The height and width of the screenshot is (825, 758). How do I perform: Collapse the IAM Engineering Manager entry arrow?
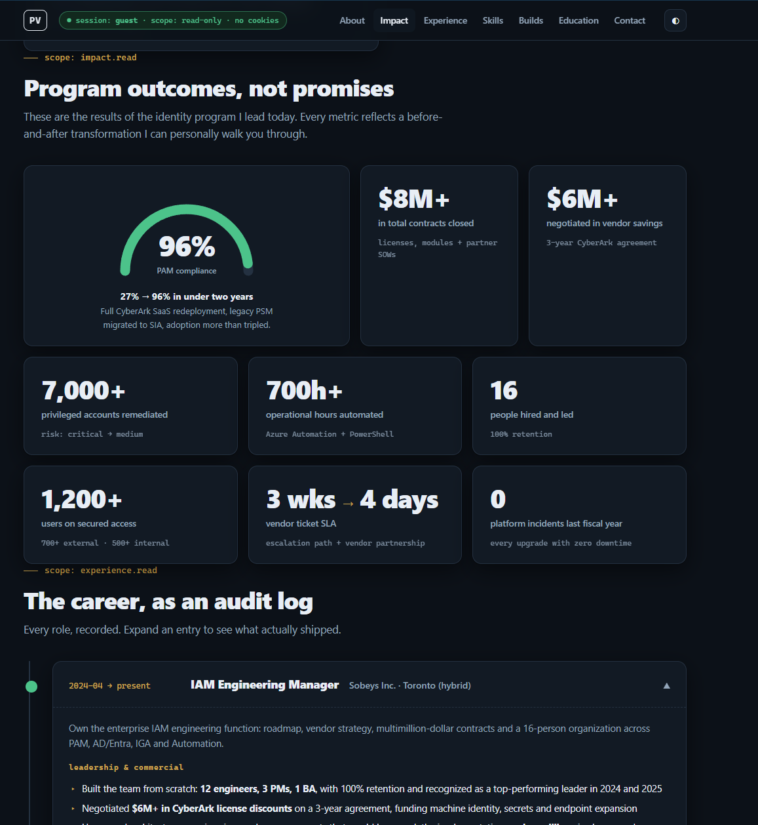click(x=666, y=685)
